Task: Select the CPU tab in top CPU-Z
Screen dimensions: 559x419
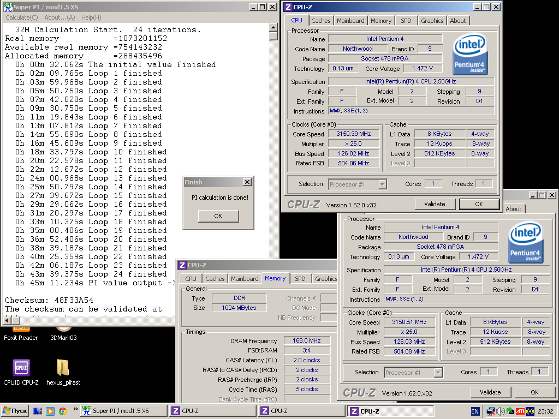Action: tap(296, 20)
